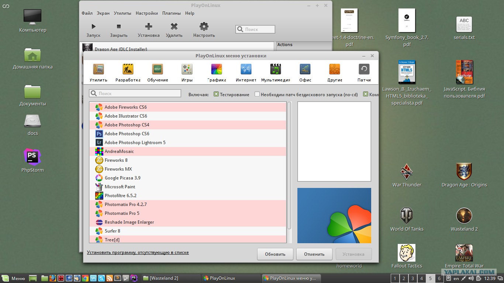504x283 pixels.
Task: Select Google Picasa 3.9 in the list
Action: (188, 178)
